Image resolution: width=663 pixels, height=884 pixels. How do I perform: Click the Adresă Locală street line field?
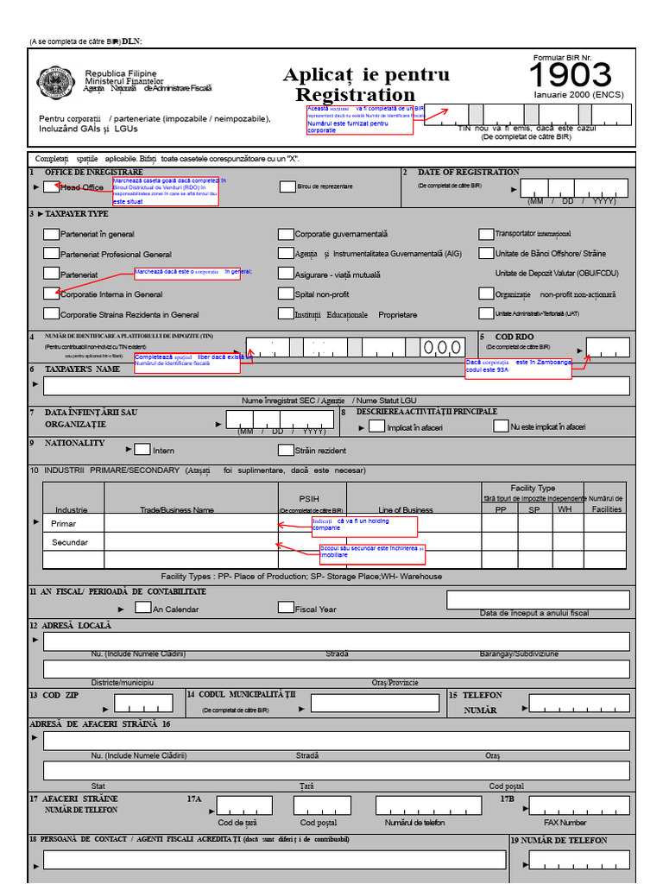coord(337,641)
